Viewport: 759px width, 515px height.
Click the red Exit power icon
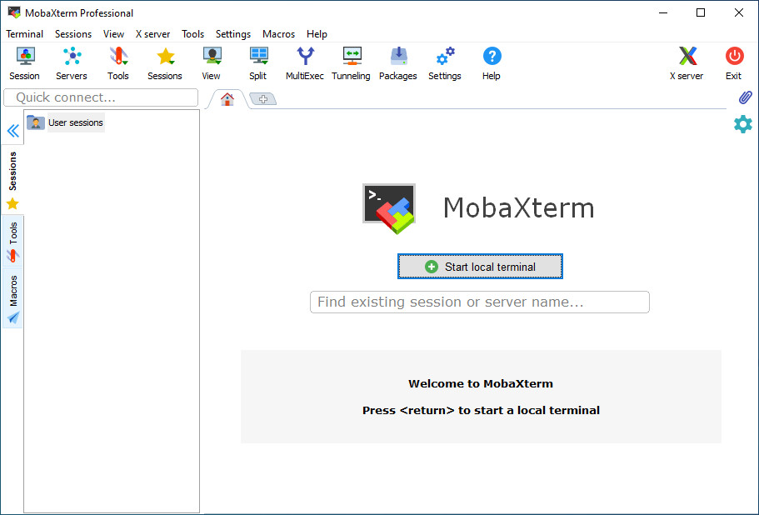(734, 63)
